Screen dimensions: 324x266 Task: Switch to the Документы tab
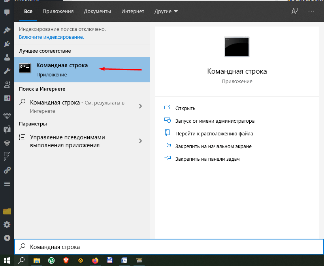(98, 11)
